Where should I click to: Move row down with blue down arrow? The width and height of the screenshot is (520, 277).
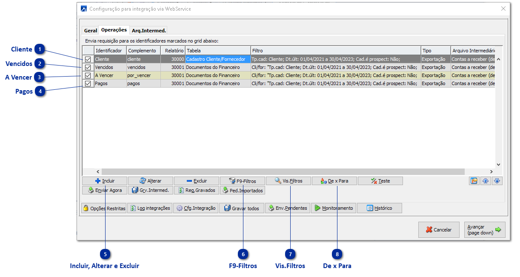[x=497, y=181]
